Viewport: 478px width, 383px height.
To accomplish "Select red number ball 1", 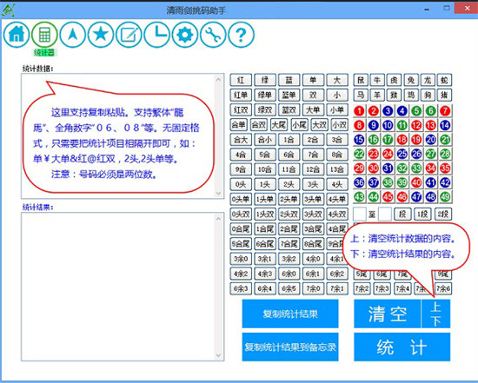I will click(x=359, y=110).
